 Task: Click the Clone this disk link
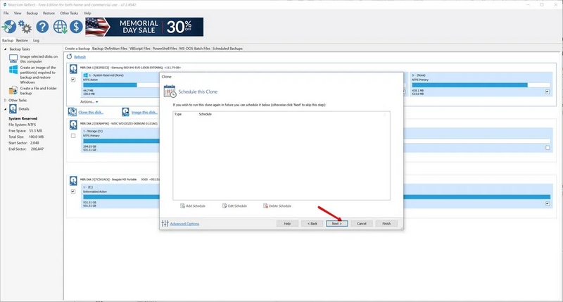(91, 112)
